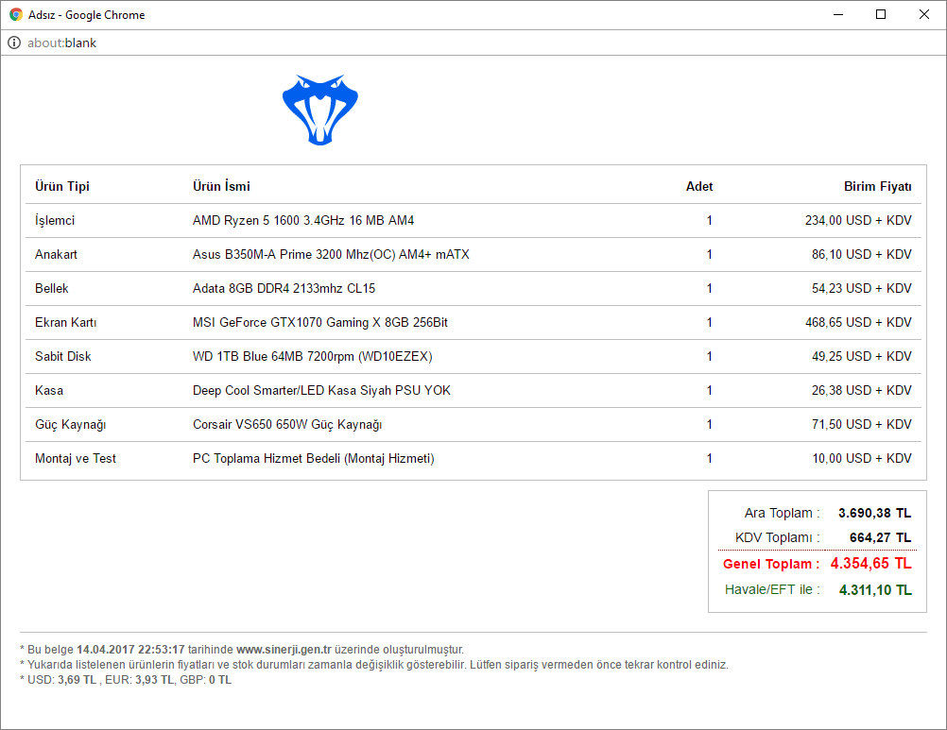The width and height of the screenshot is (947, 730).
Task: Click Adata 8GB DDR4 product name
Action: coord(284,288)
